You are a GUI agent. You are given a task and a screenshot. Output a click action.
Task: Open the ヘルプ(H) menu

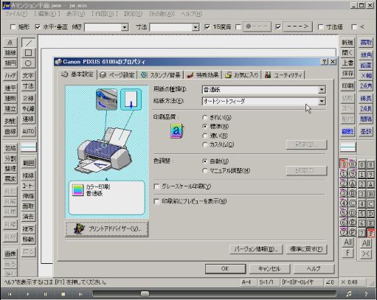coord(191,14)
